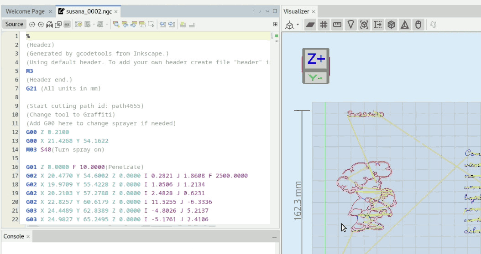The width and height of the screenshot is (481, 254).
Task: Click the '162.3 mm' dimension label
Action: 298,201
